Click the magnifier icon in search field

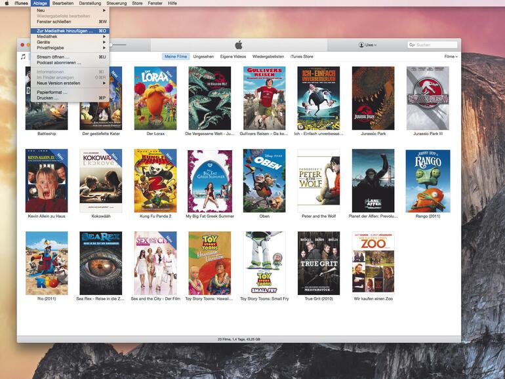tap(412, 45)
